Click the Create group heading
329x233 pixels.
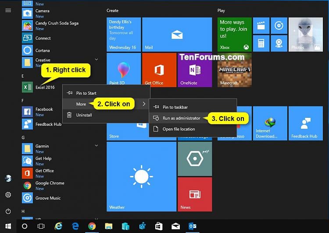pos(112,11)
